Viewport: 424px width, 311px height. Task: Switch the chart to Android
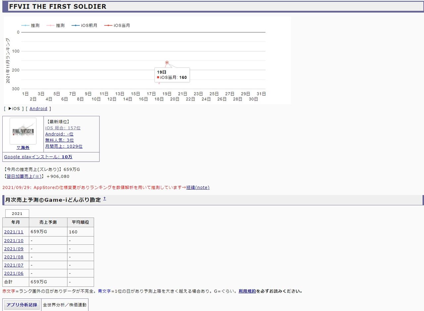click(38, 109)
